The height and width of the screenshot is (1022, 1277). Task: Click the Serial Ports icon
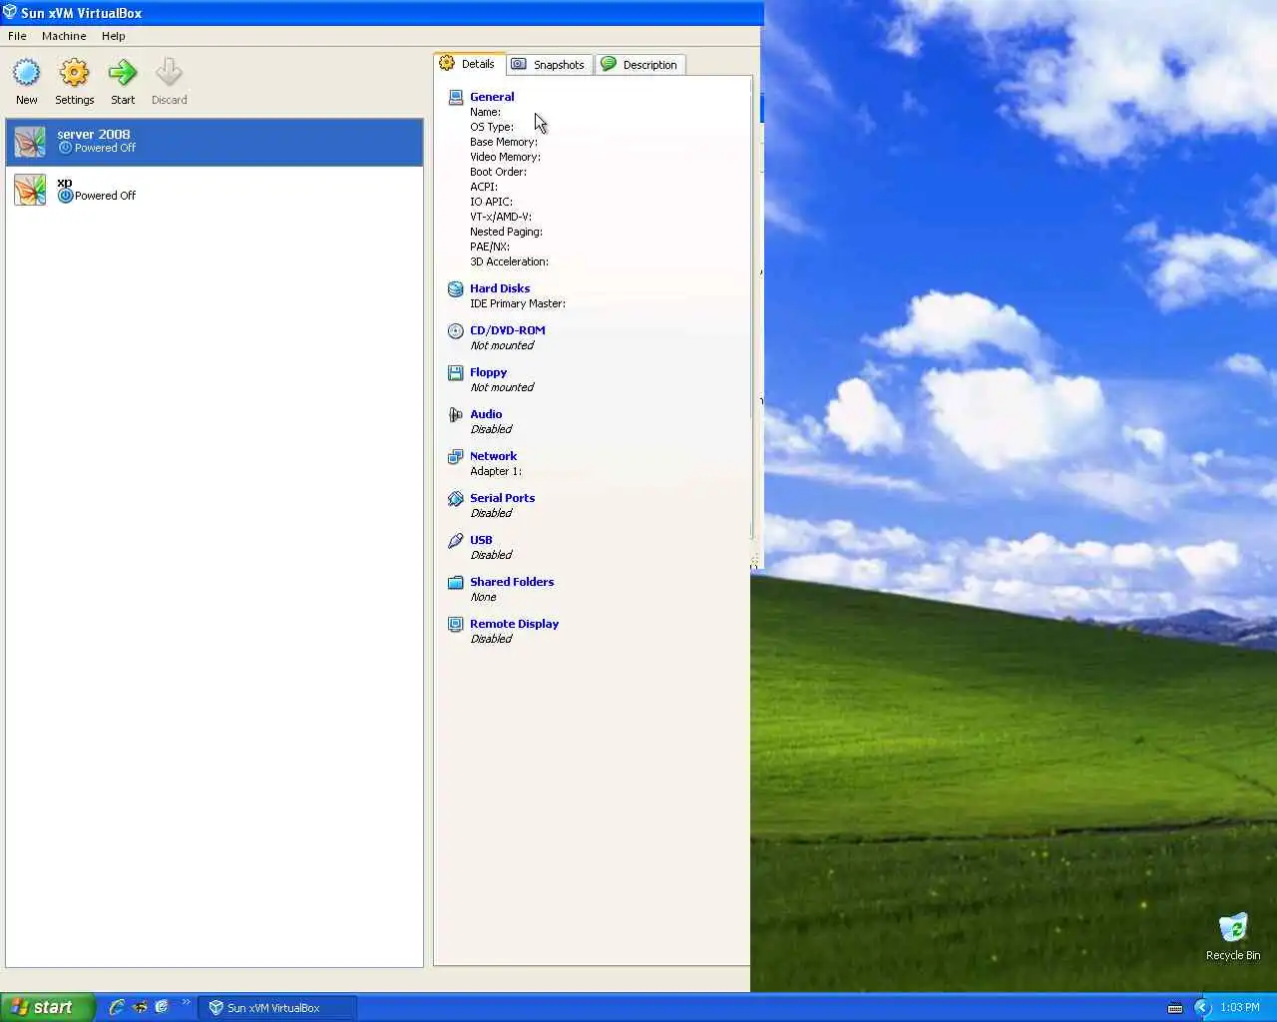point(456,498)
